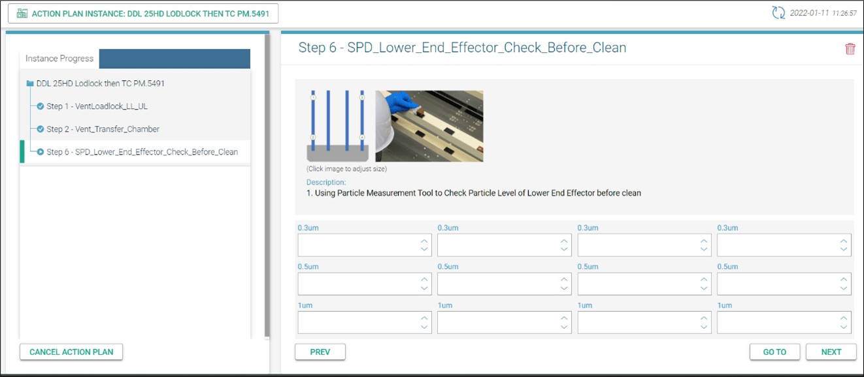Decrease the rightmost 0.5um value with down arrow

click(844, 288)
